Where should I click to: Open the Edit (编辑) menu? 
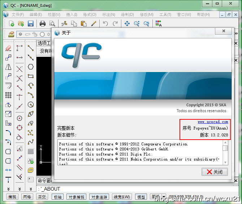(x=36, y=15)
